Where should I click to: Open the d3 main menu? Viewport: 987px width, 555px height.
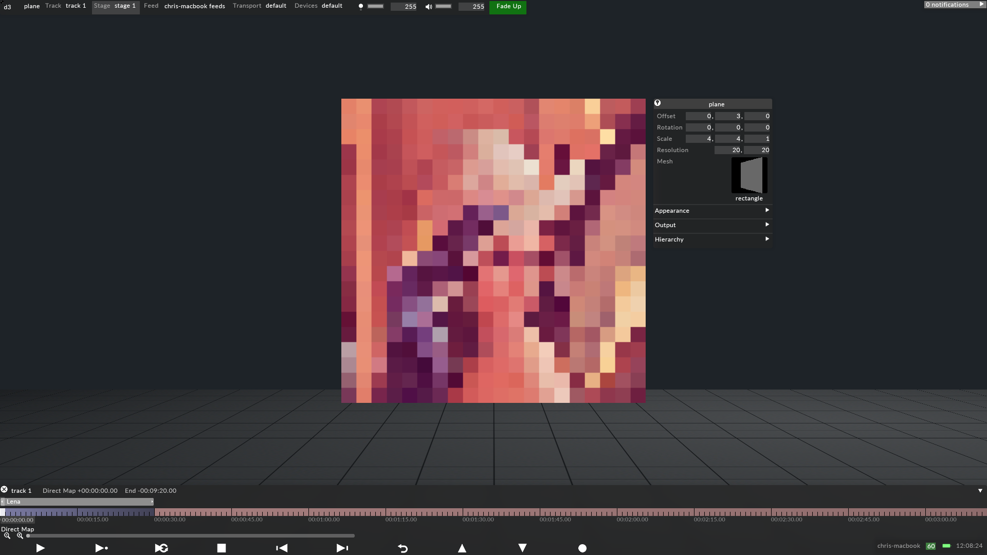[x=7, y=7]
